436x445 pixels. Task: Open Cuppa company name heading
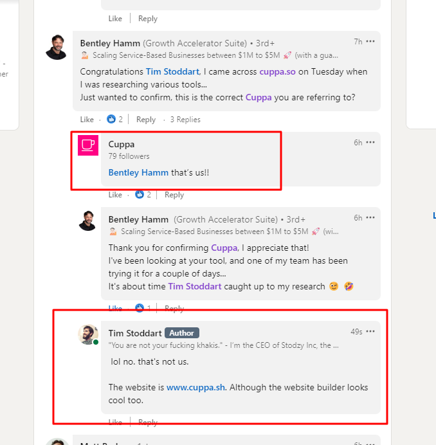121,145
